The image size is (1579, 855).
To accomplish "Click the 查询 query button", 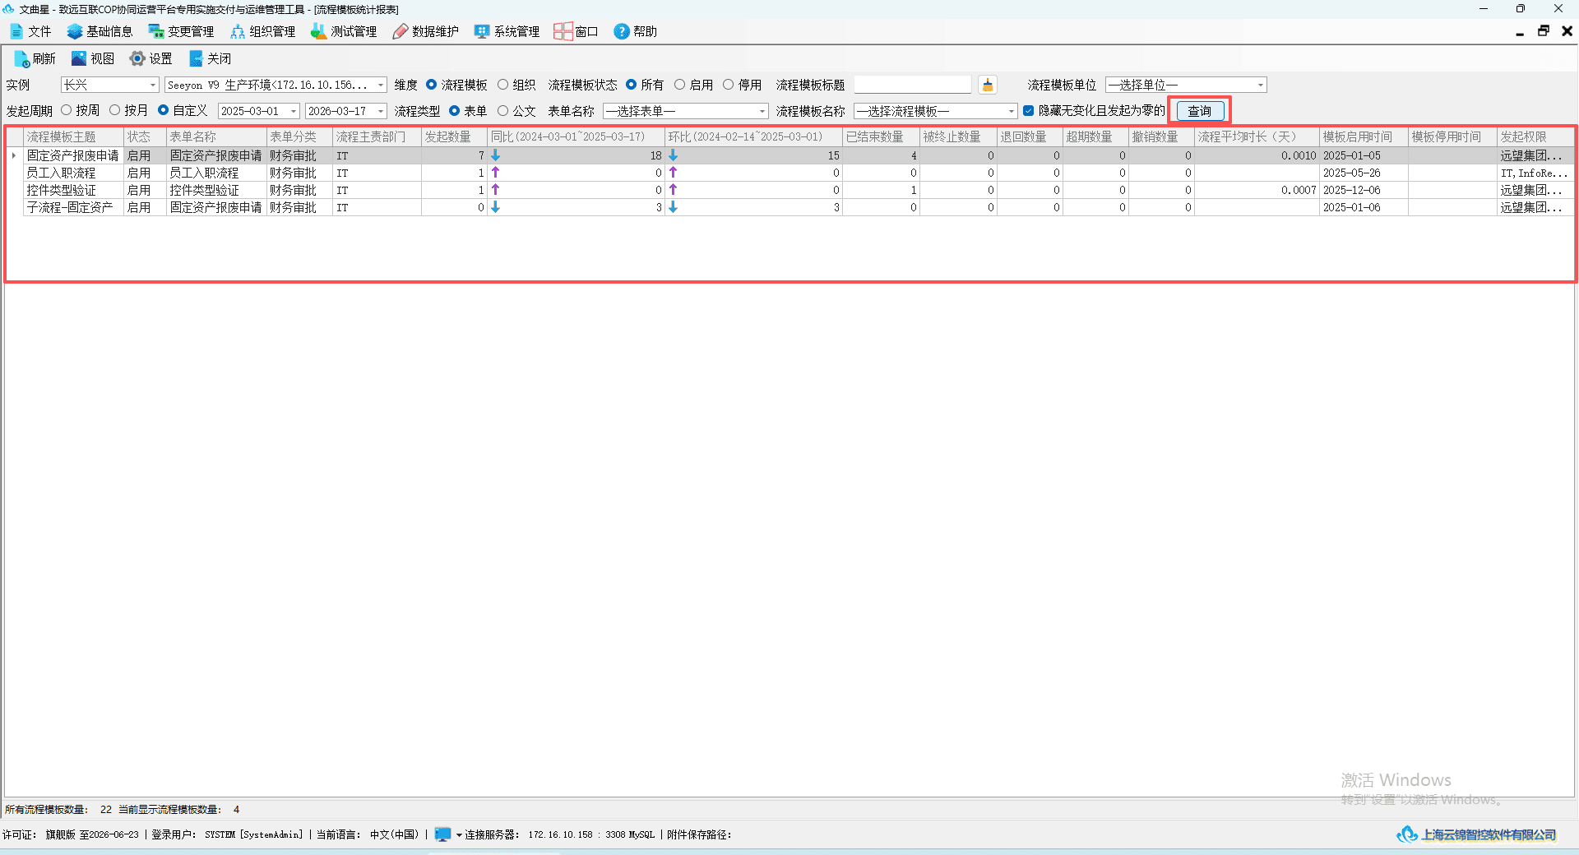I will click(1199, 111).
